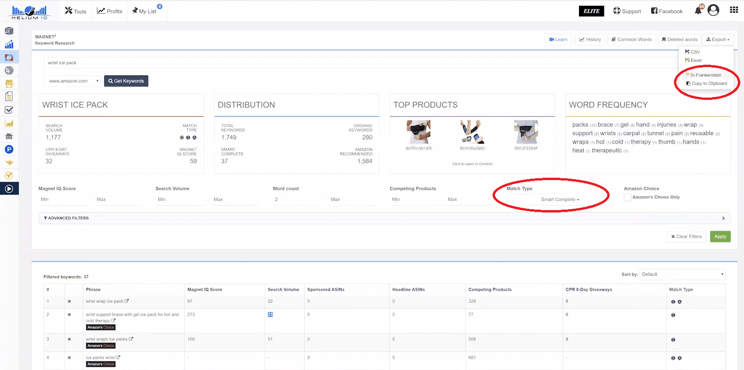The height and width of the screenshot is (370, 744).
Task: Remove keyword row 3 with X icon
Action: tap(69, 339)
